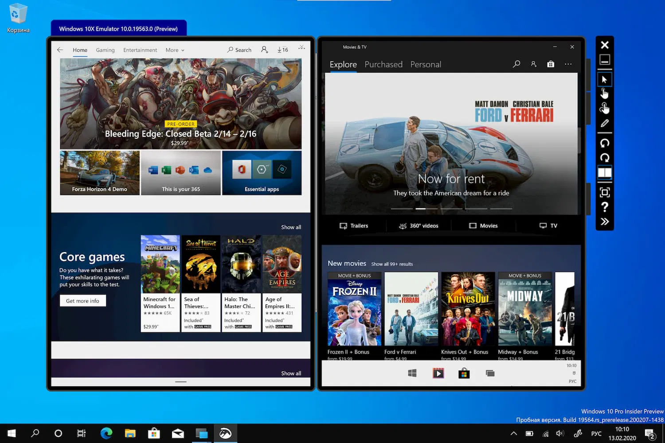The height and width of the screenshot is (443, 665).
Task: Open the Age of Empires II card
Action: tap(282, 284)
